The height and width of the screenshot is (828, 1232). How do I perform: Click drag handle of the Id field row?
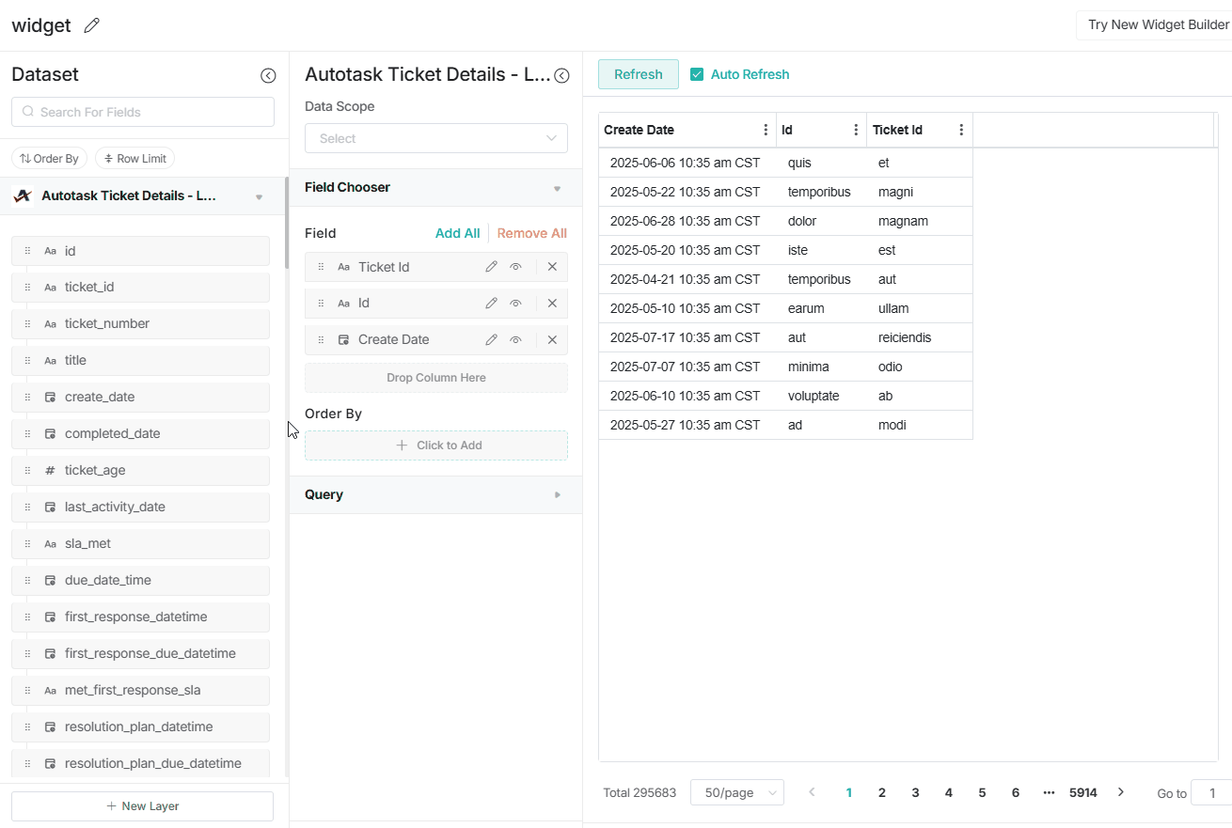321,304
